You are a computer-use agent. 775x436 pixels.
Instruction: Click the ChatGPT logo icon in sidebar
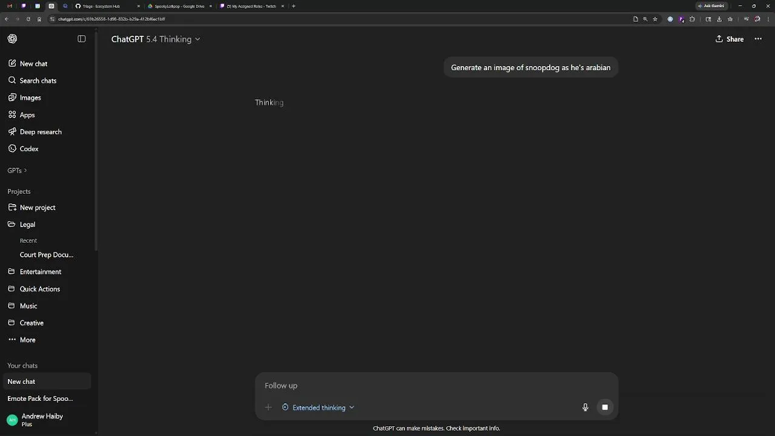click(12, 39)
